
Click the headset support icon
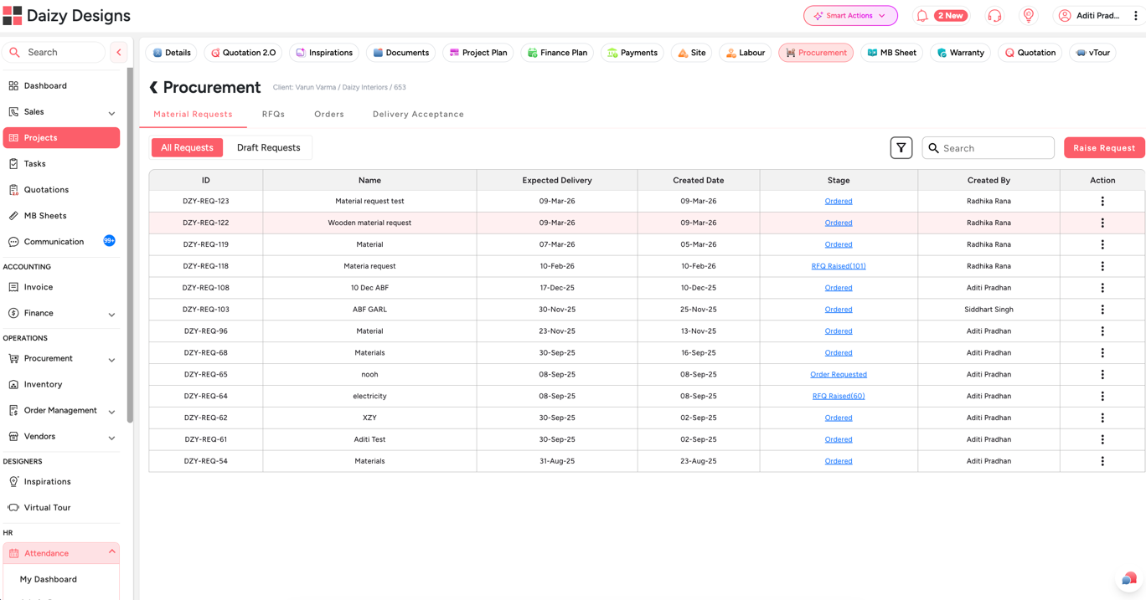click(994, 15)
